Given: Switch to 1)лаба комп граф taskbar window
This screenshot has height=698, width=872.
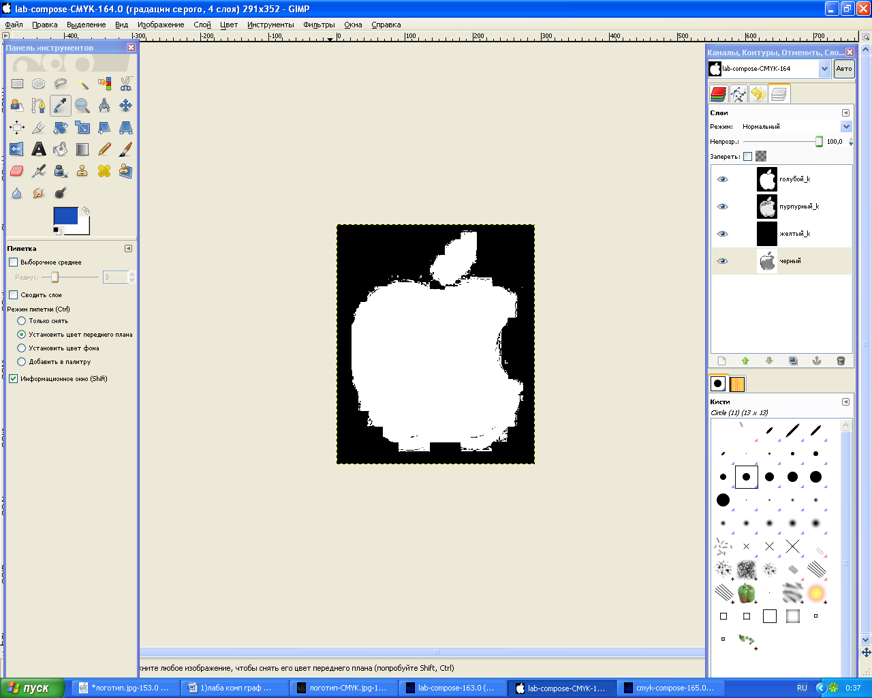Looking at the screenshot, I should pos(234,688).
